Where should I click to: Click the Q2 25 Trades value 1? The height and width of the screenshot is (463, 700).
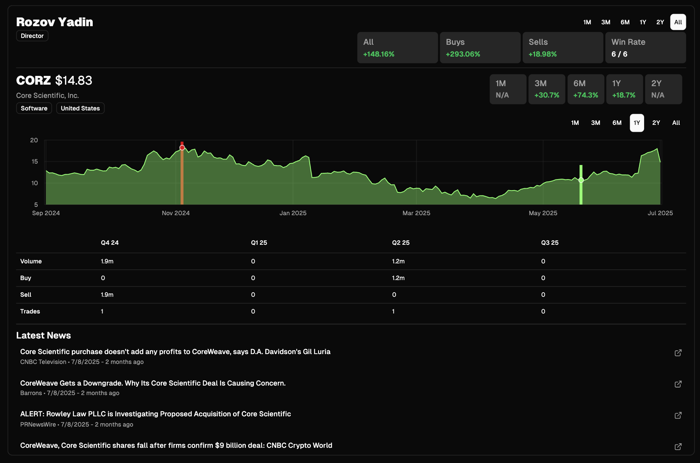(x=393, y=311)
